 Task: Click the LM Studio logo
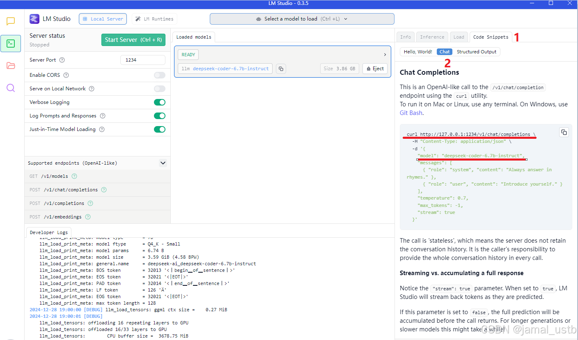point(34,18)
